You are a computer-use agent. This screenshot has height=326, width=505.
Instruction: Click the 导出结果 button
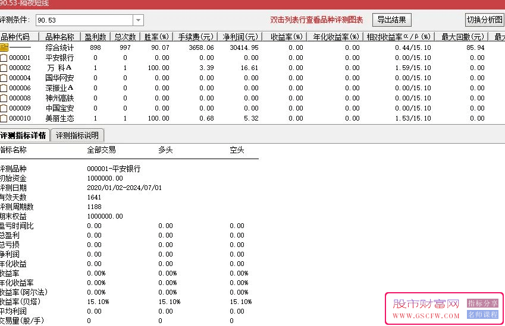[x=391, y=20]
